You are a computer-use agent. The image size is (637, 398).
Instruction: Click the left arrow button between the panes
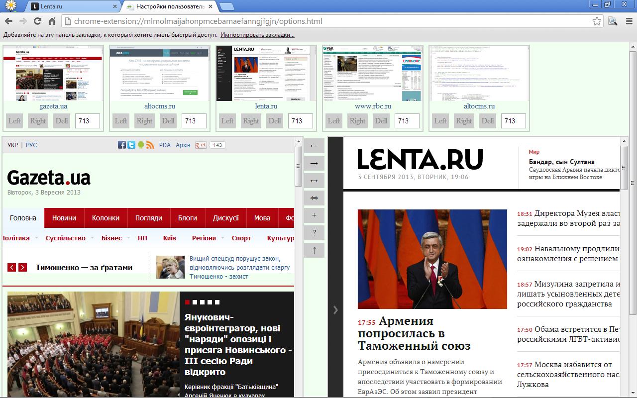(314, 146)
